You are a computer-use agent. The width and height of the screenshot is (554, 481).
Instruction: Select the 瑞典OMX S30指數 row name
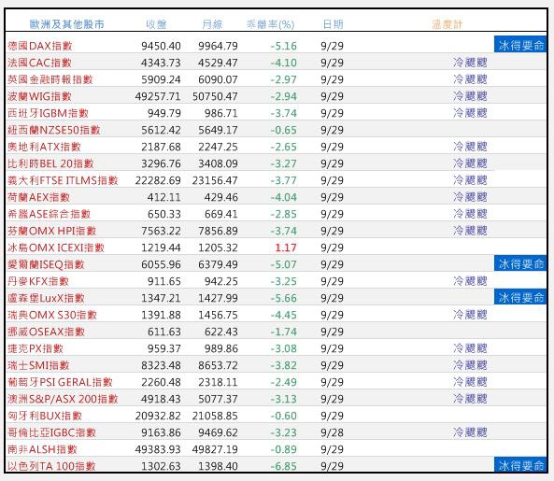tap(52, 315)
